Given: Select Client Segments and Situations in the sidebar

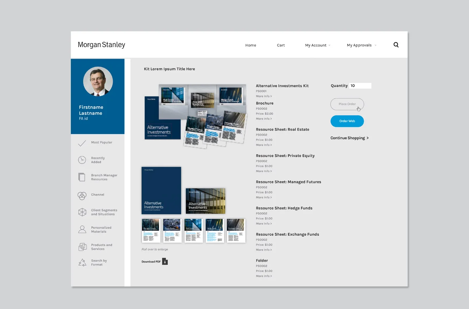Looking at the screenshot, I should (104, 212).
